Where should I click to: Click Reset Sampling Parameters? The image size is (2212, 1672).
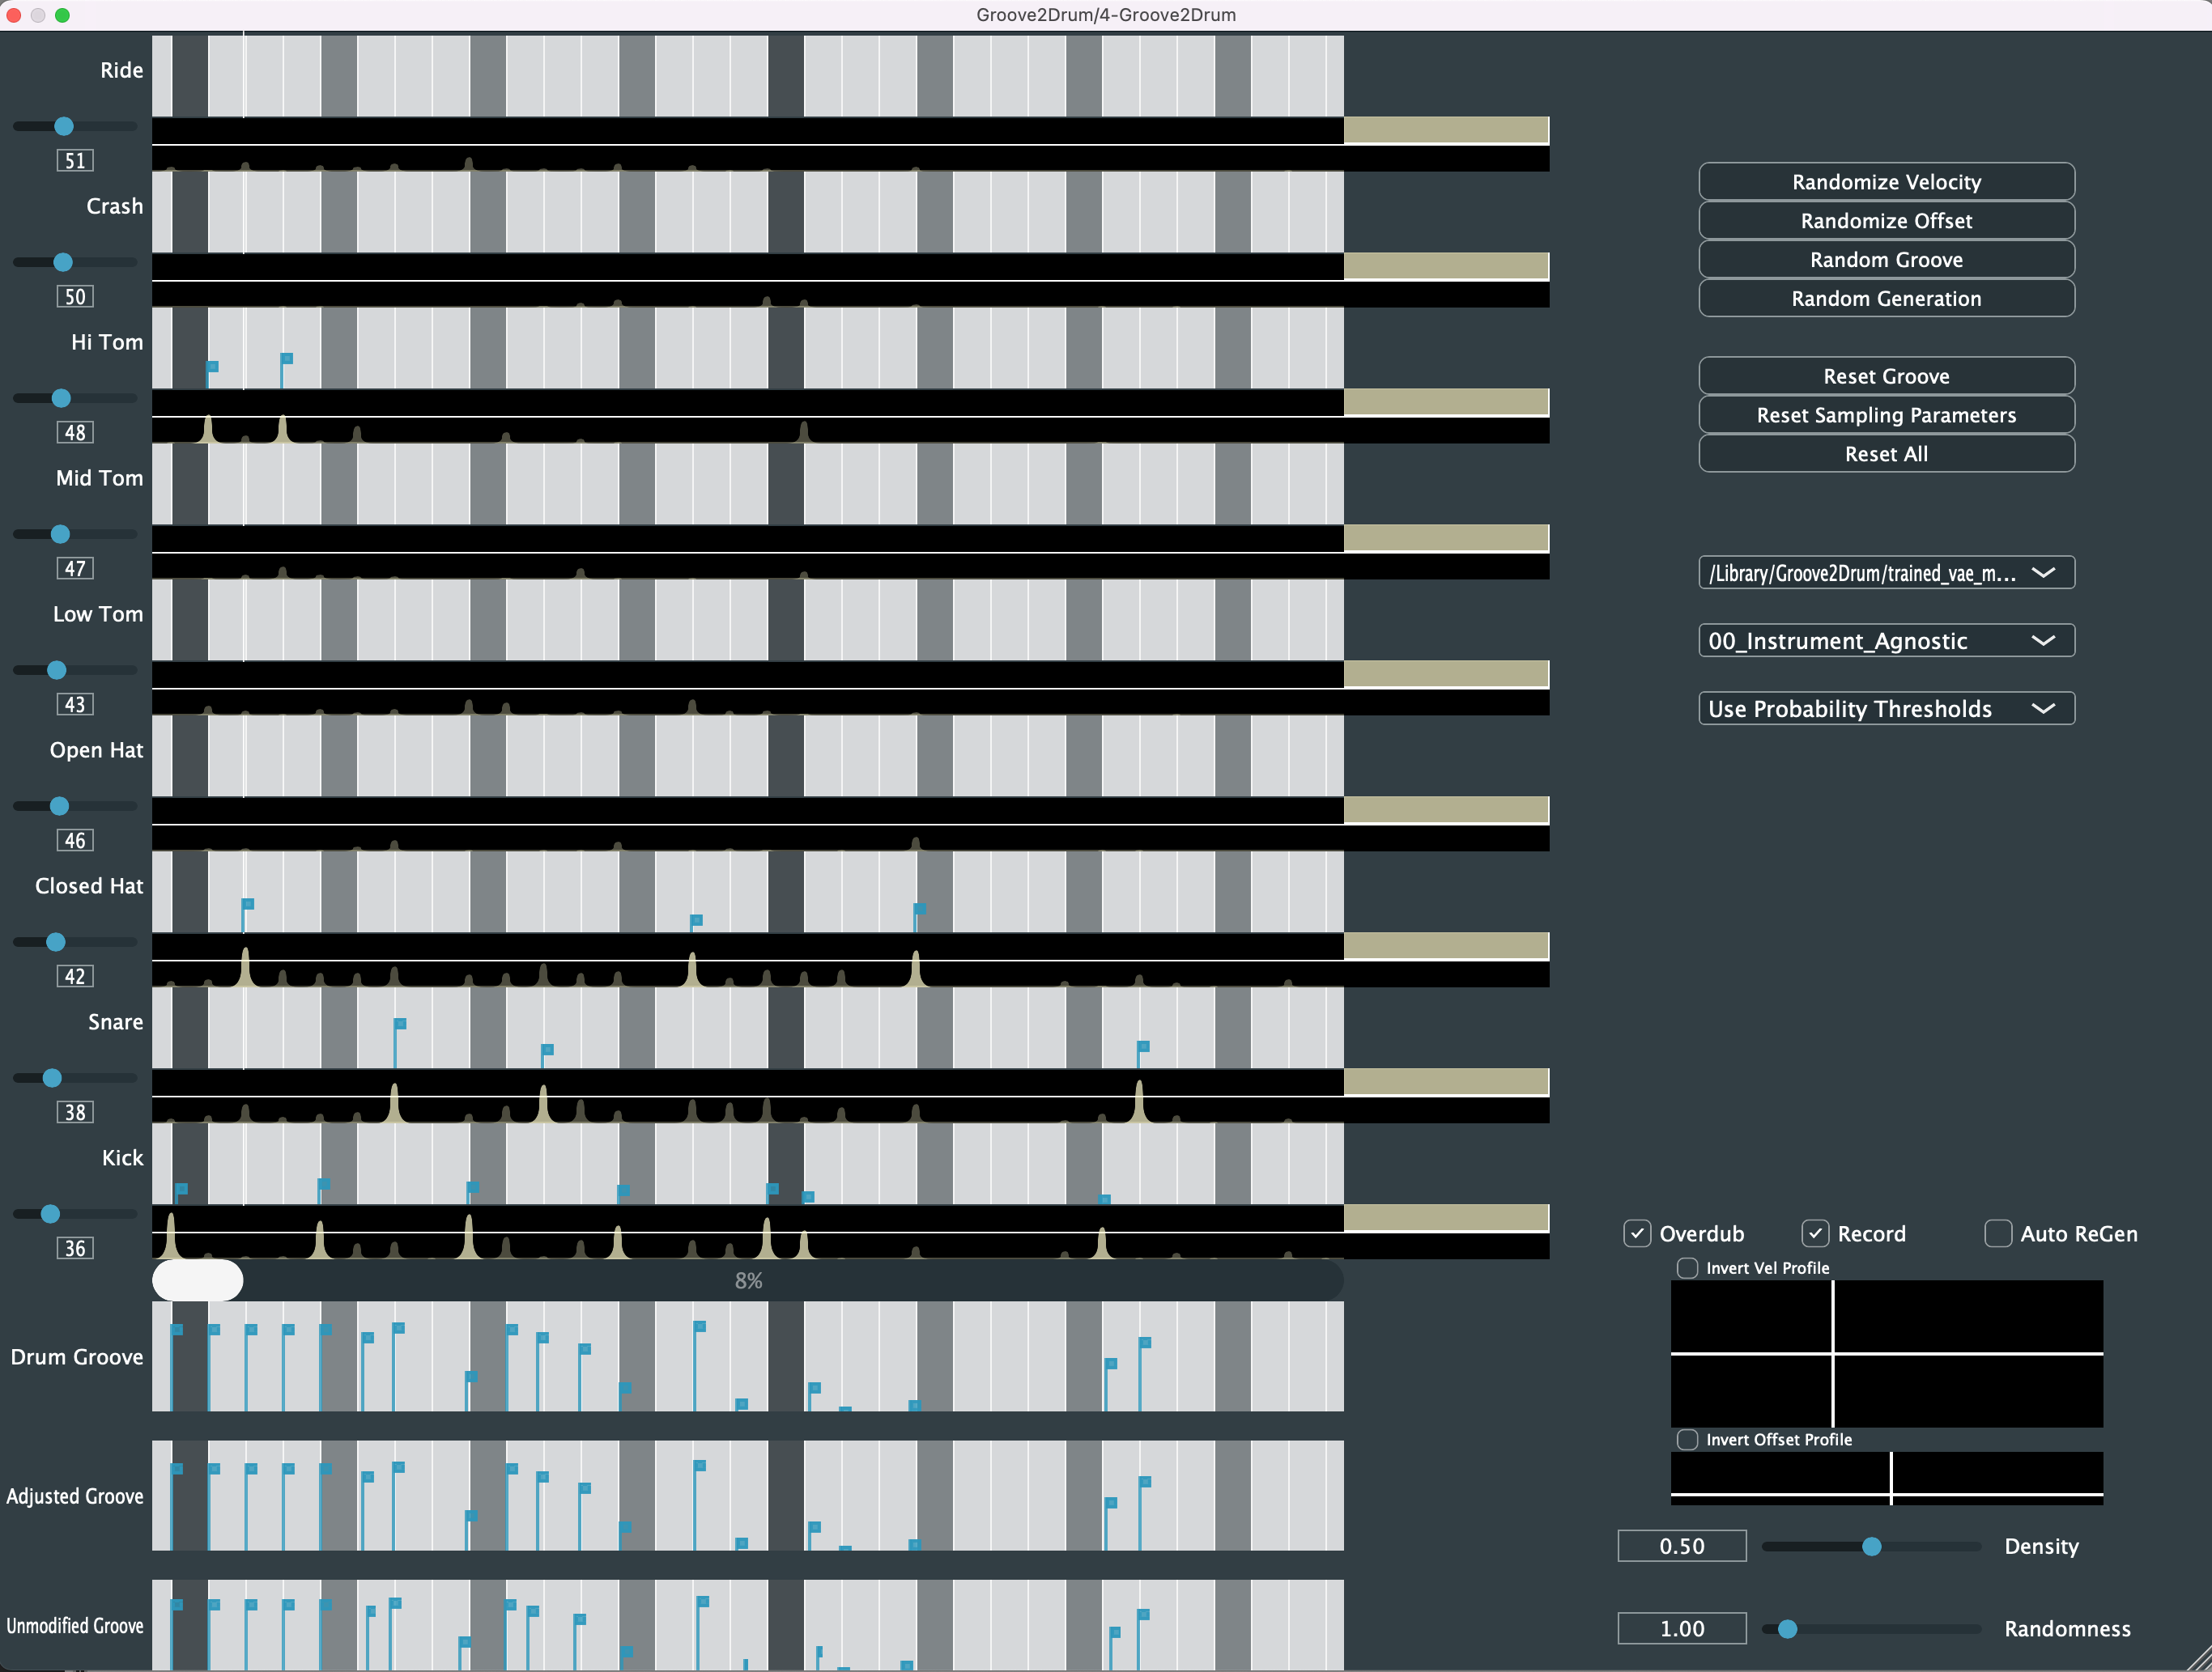1886,414
